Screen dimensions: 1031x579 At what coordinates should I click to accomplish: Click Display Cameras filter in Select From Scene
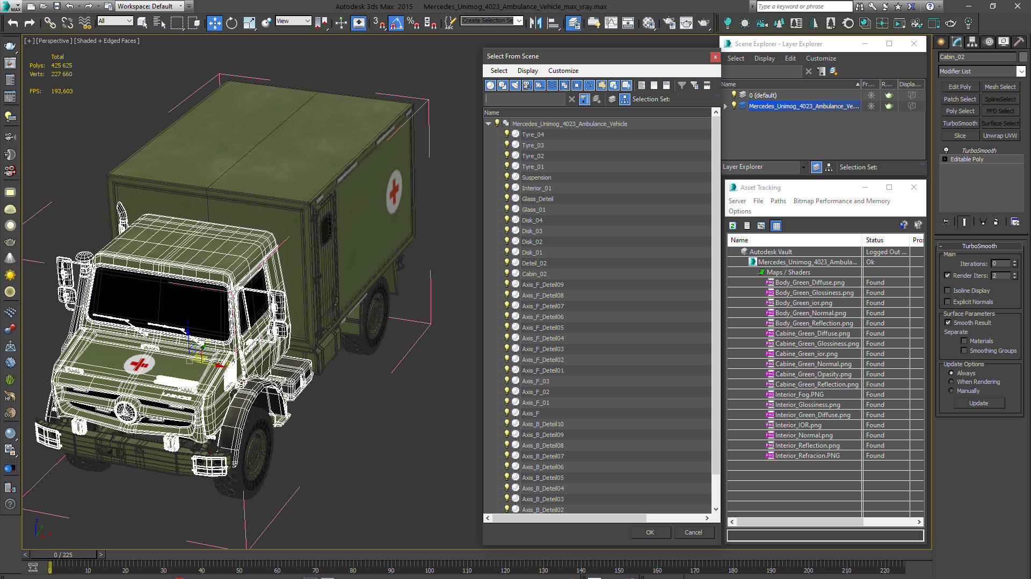(527, 85)
